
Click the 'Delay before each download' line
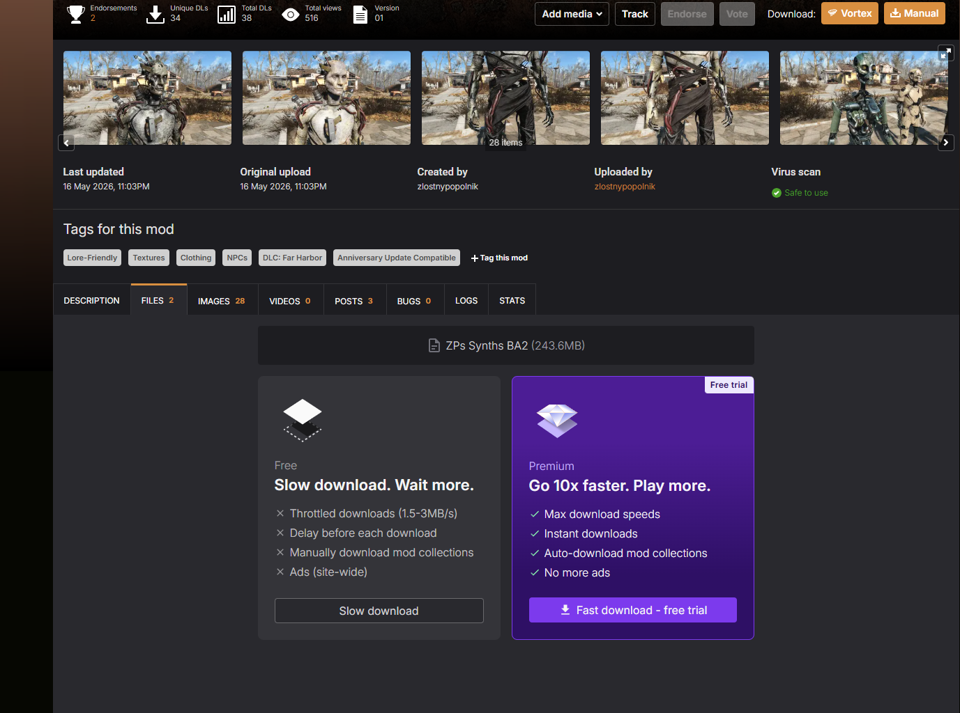(x=356, y=533)
